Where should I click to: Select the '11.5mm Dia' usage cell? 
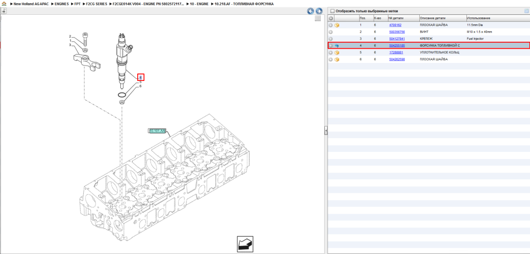(x=474, y=25)
